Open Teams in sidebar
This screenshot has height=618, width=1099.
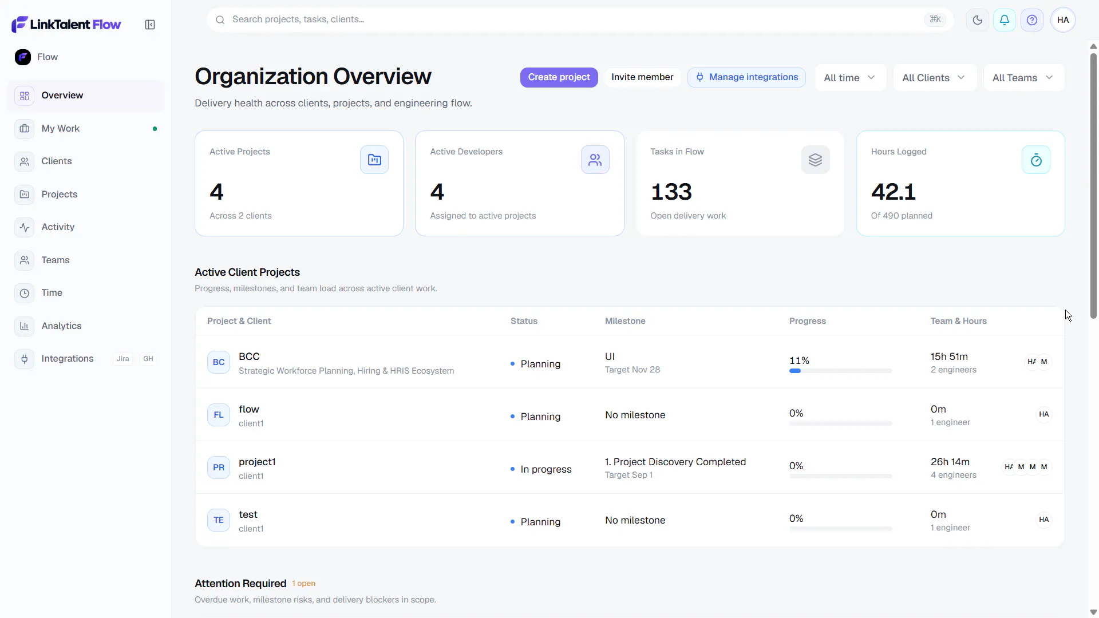click(x=86, y=260)
